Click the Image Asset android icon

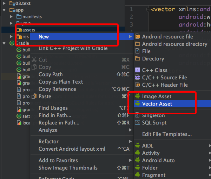pos(138,96)
